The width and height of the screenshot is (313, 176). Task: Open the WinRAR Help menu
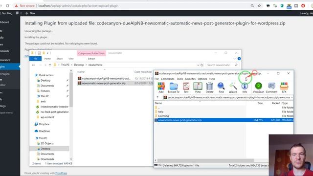click(212, 79)
